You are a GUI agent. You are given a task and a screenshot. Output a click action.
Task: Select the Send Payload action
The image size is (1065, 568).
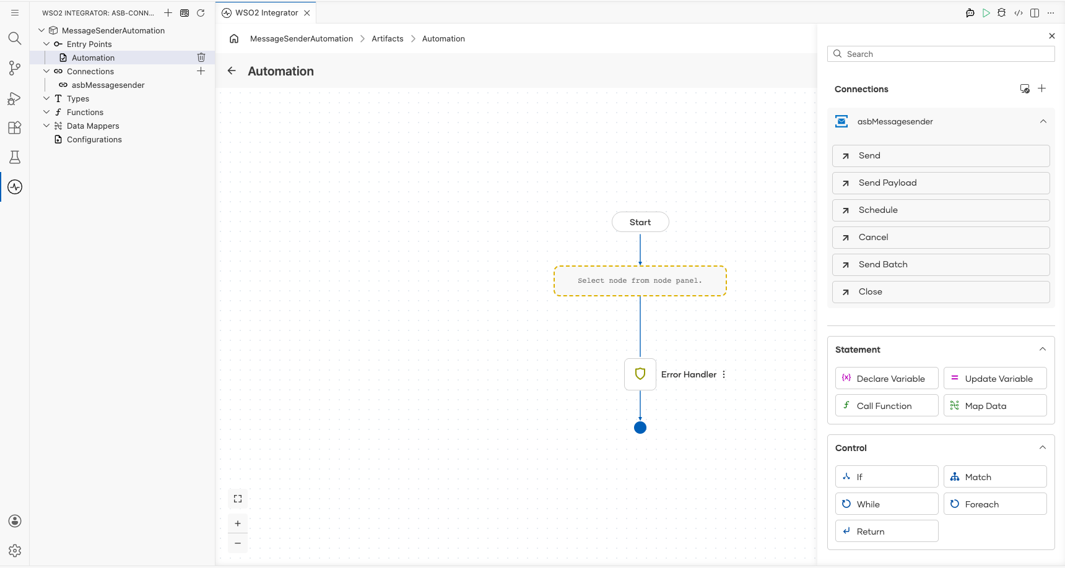pyautogui.click(x=941, y=183)
